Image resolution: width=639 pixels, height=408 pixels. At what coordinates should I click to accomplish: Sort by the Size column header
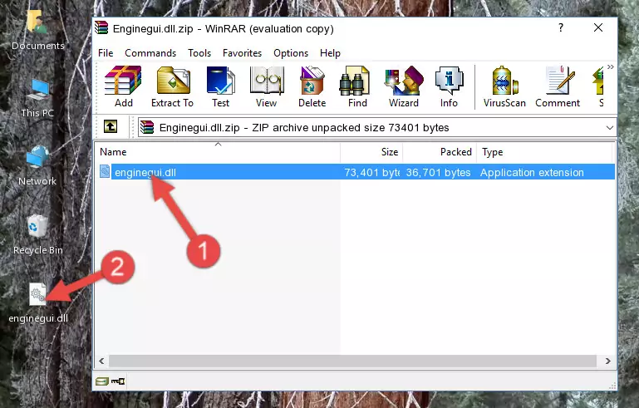click(x=371, y=152)
